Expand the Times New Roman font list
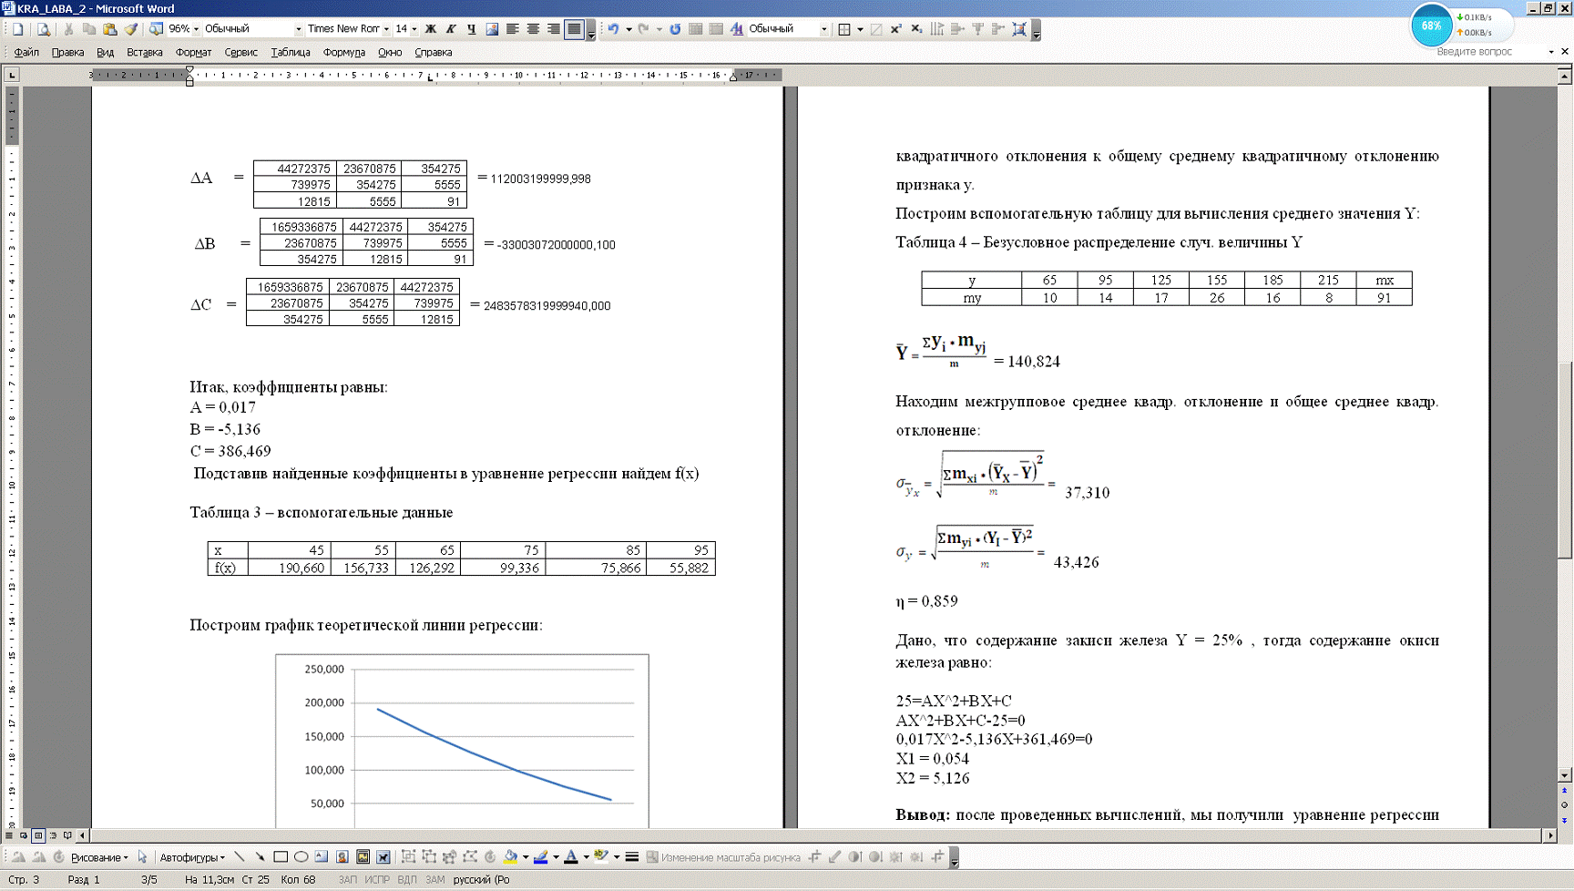Screen dimensions: 1574x891 click(x=386, y=29)
